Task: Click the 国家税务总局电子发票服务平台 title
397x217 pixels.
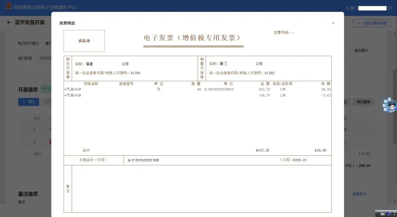Action: click(45, 7)
